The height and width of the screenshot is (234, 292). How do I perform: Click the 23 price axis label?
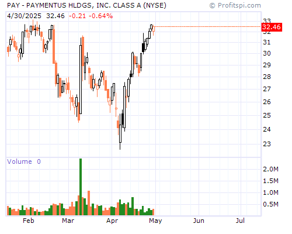[267, 144]
